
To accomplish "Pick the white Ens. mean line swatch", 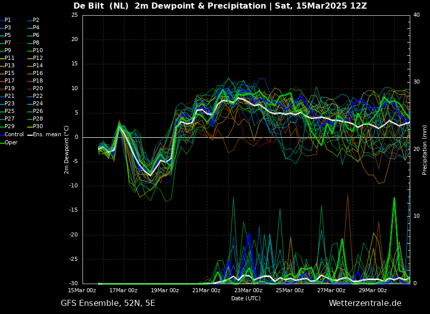I will point(29,135).
